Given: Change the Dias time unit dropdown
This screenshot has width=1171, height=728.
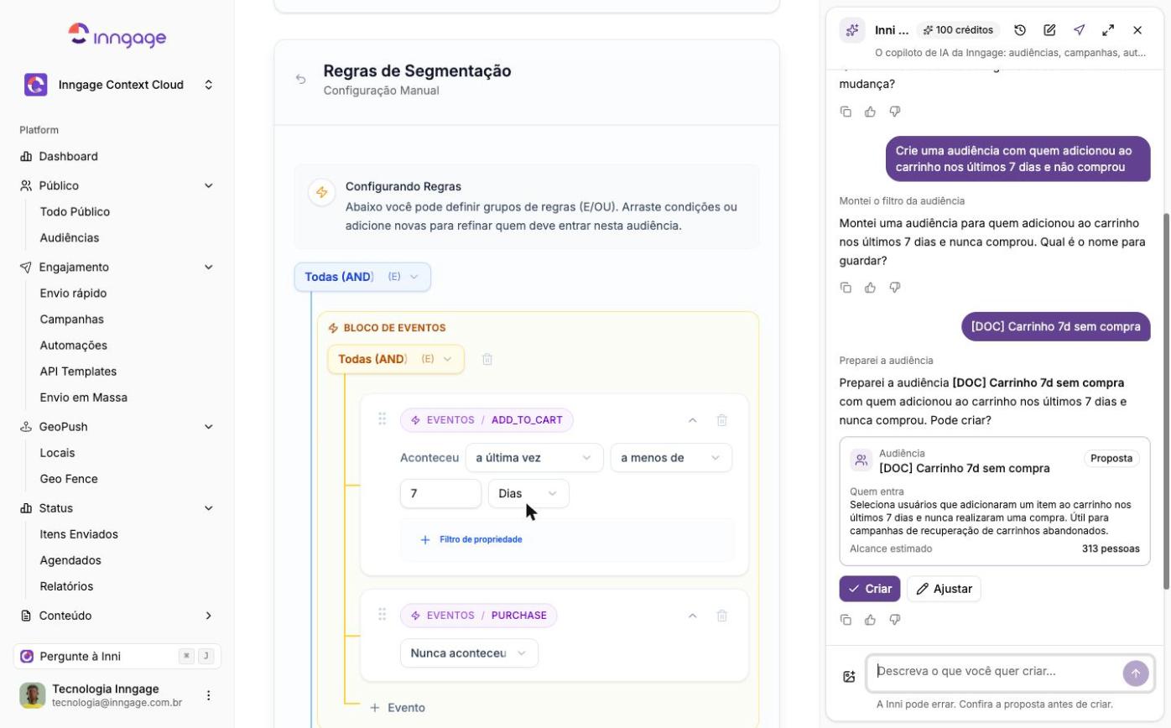Looking at the screenshot, I should (528, 493).
